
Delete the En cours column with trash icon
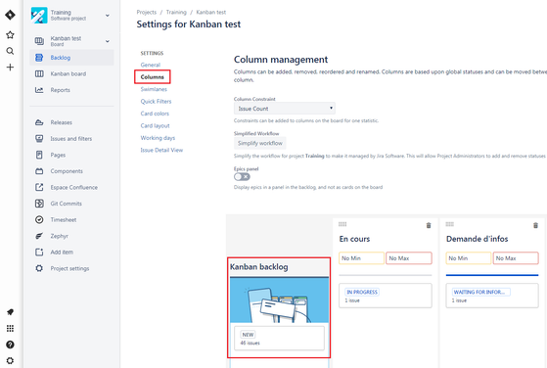pos(429,225)
